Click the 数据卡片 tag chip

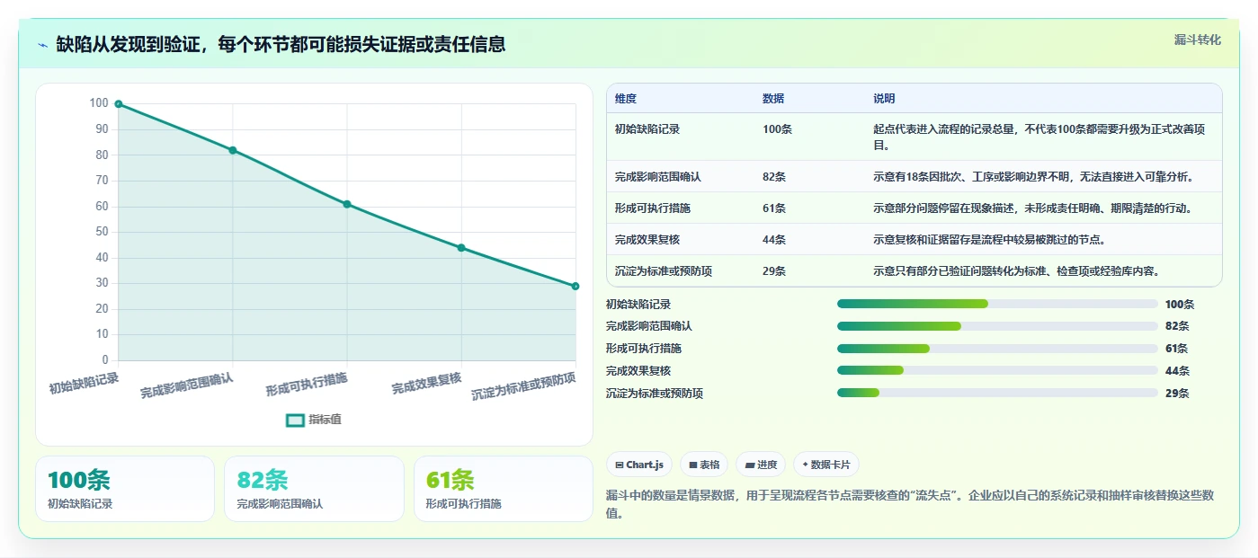(x=826, y=465)
